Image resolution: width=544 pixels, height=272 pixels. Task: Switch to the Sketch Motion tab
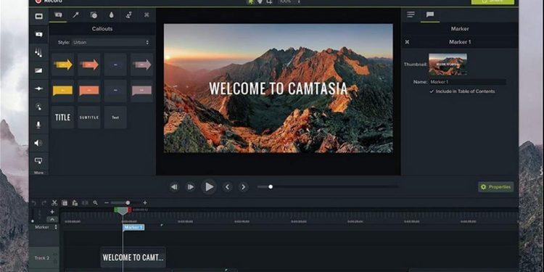click(129, 15)
